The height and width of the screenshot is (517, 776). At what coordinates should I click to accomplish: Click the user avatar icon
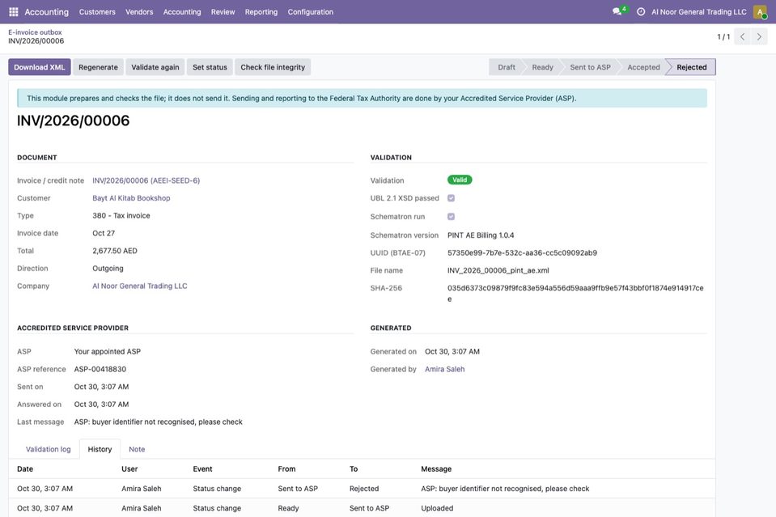[x=760, y=12]
